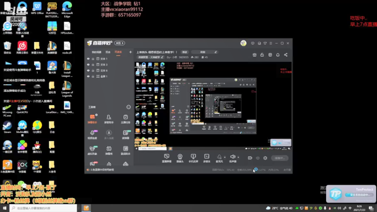Select the 全屏 1 layer row
This screenshot has width=377, height=212.
pos(109,76)
